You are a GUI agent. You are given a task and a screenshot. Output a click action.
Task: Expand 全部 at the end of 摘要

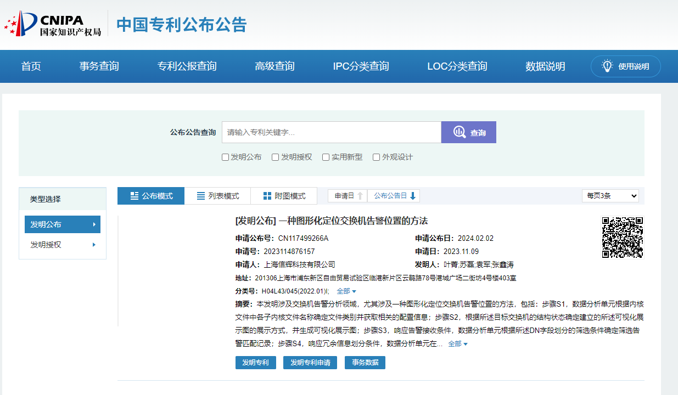(458, 344)
